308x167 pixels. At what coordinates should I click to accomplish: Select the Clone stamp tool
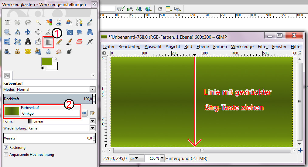click(18, 51)
